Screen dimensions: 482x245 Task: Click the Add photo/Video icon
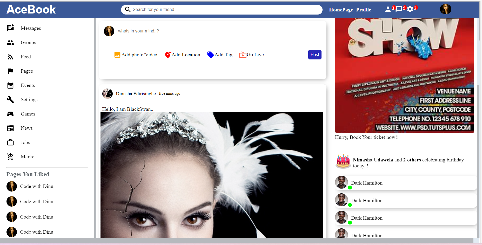click(117, 55)
